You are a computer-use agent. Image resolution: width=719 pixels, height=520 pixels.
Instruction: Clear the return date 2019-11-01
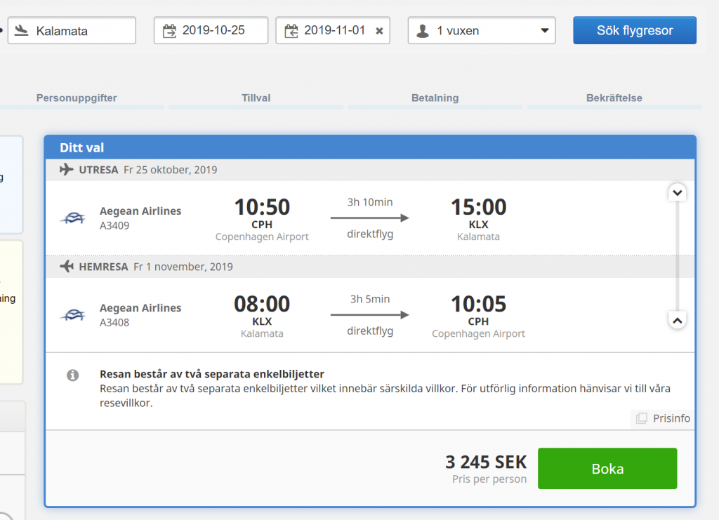pyautogui.click(x=379, y=31)
